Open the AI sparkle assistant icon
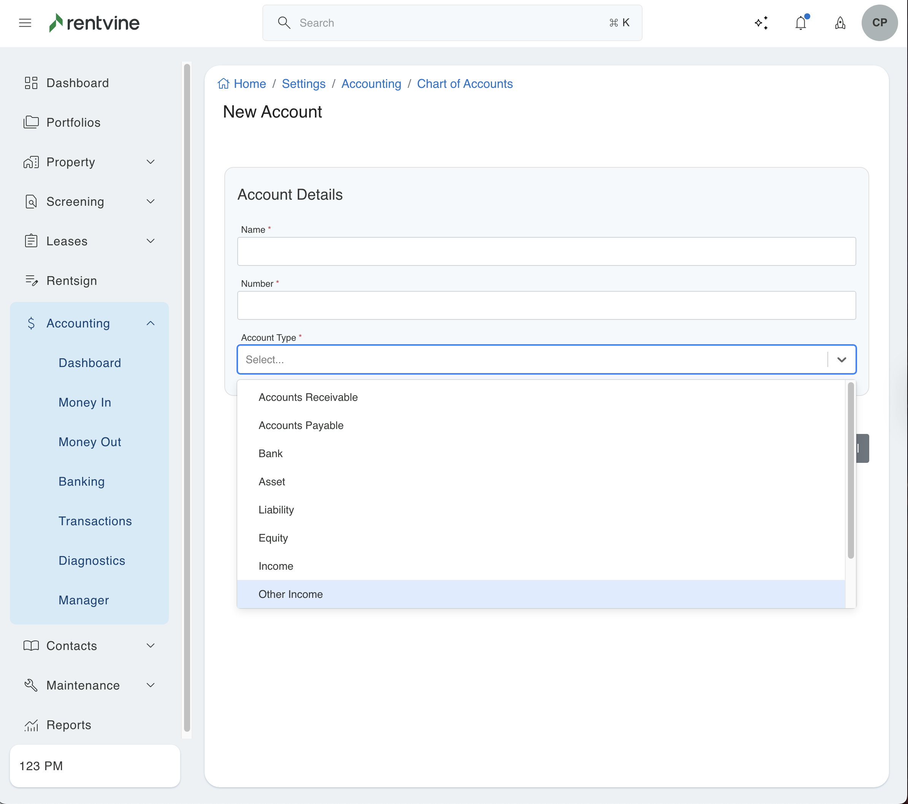This screenshot has height=804, width=908. pyautogui.click(x=761, y=23)
